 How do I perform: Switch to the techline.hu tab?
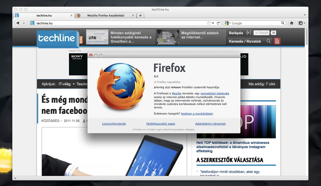point(44,16)
